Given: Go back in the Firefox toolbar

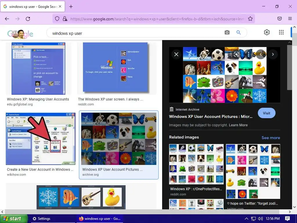Looking at the screenshot, I should point(7,19).
